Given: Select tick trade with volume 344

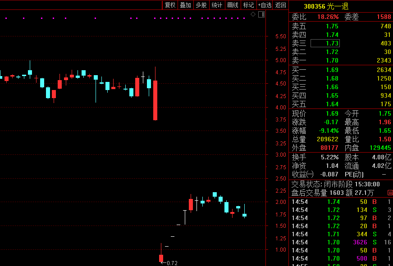Looking at the screenshot, I should coord(362,234).
